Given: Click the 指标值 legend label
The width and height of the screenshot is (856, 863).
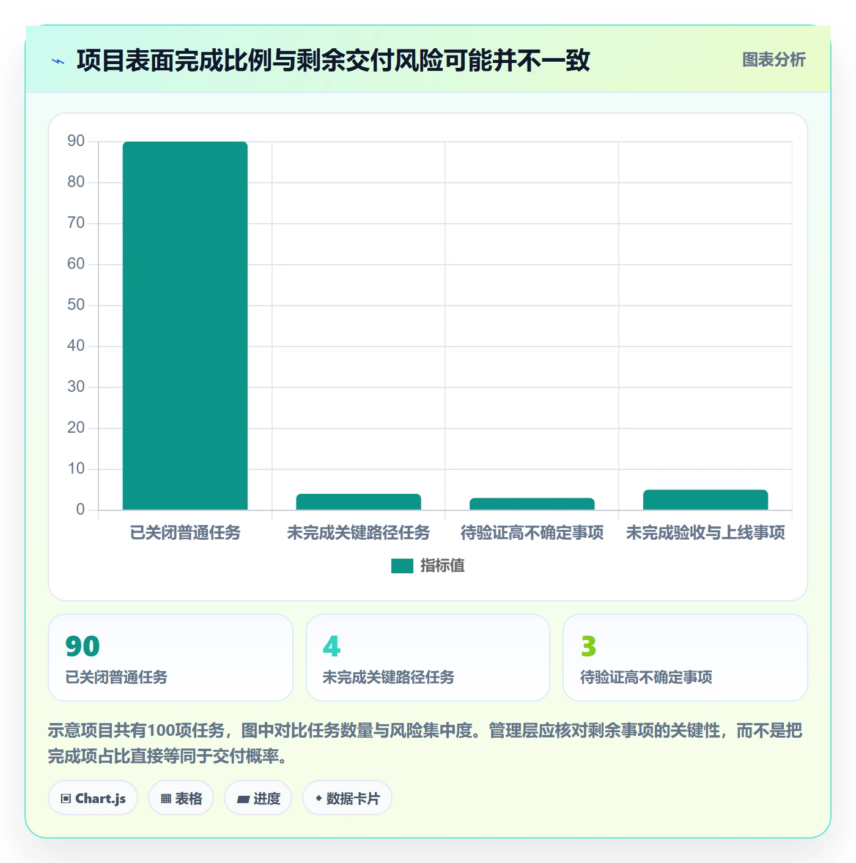Looking at the screenshot, I should click(x=443, y=566).
